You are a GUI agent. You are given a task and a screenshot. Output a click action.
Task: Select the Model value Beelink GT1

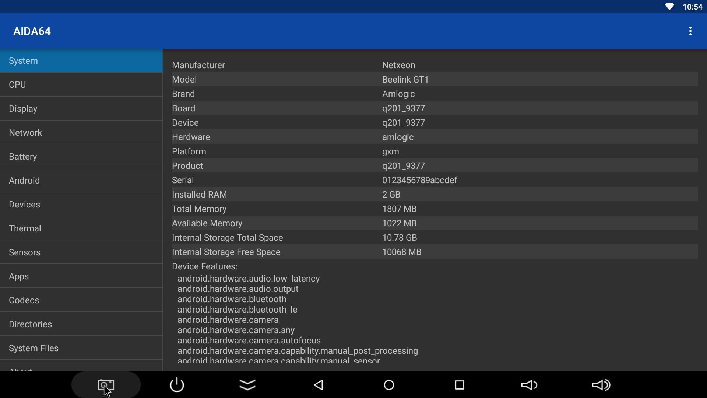coord(405,80)
